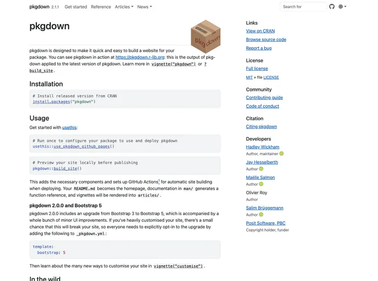The image size is (378, 281).
Task: Click use_pkgdown_github_pages function link
Action: (81, 147)
